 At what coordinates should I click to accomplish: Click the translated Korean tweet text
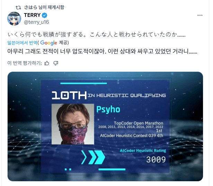tap(102, 51)
